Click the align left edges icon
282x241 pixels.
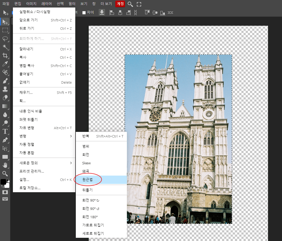112,13
